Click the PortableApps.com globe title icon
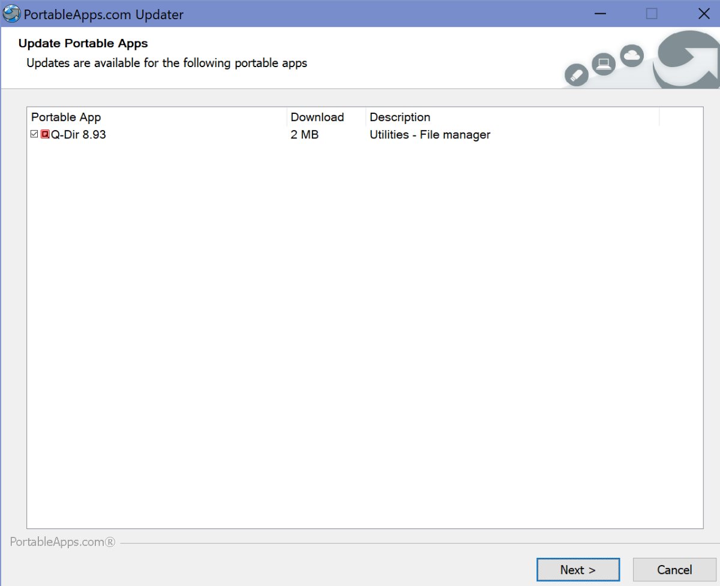The image size is (720, 586). click(x=11, y=13)
